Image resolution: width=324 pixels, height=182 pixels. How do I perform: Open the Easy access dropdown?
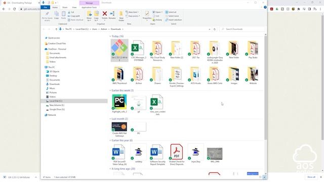(133, 16)
